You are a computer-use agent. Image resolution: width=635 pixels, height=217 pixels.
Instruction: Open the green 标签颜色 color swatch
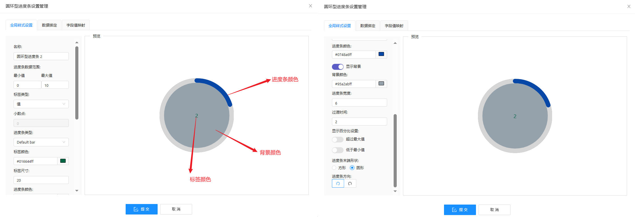pyautogui.click(x=63, y=161)
